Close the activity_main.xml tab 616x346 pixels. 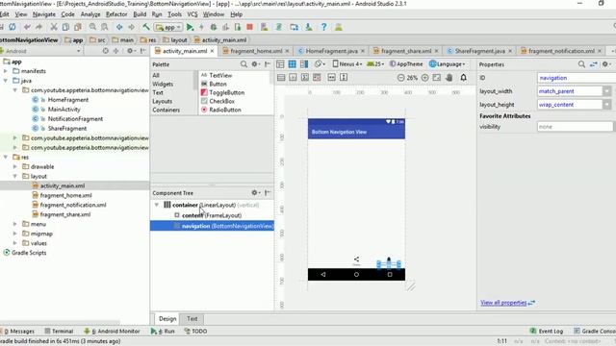tap(212, 51)
